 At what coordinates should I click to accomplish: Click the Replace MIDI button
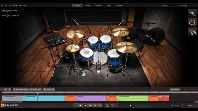coord(36,89)
